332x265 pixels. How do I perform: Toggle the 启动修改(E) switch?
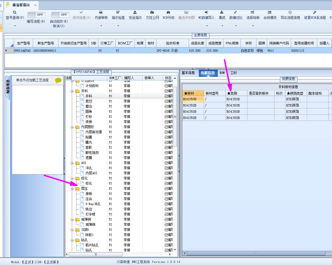pyautogui.click(x=60, y=15)
